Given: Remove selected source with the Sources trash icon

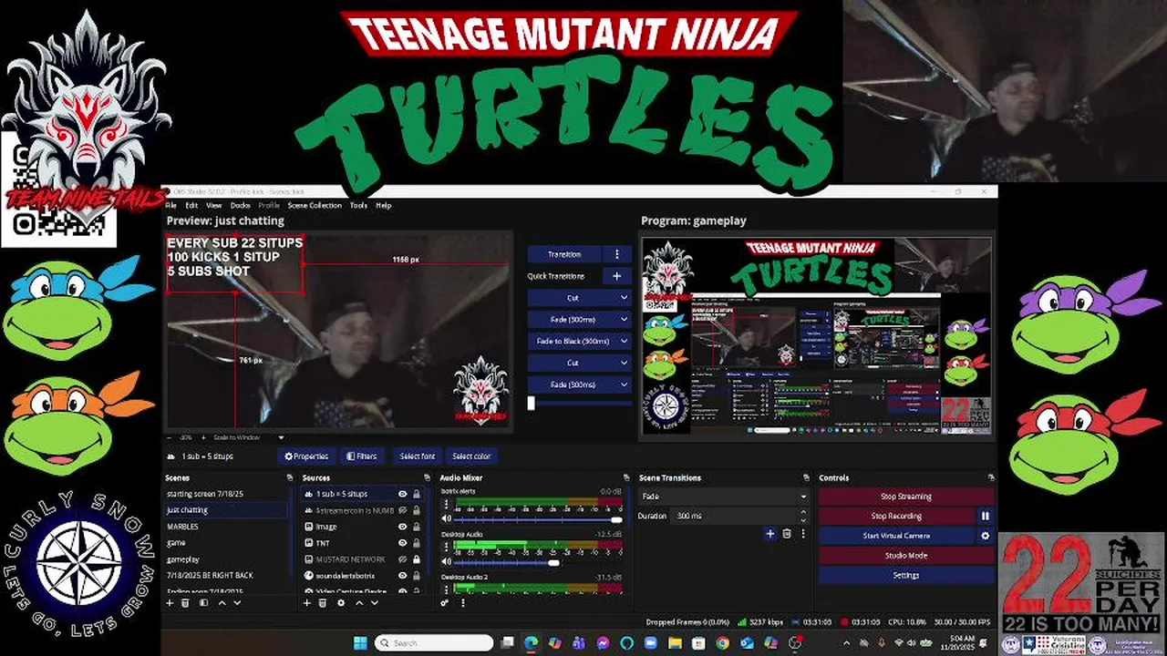Looking at the screenshot, I should 323,602.
